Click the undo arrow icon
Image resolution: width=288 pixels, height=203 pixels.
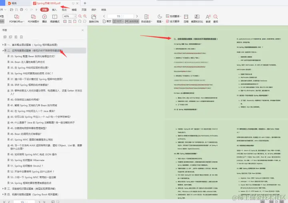click(26, 10)
